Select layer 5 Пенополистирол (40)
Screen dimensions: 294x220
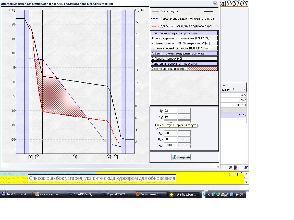tap(184, 59)
